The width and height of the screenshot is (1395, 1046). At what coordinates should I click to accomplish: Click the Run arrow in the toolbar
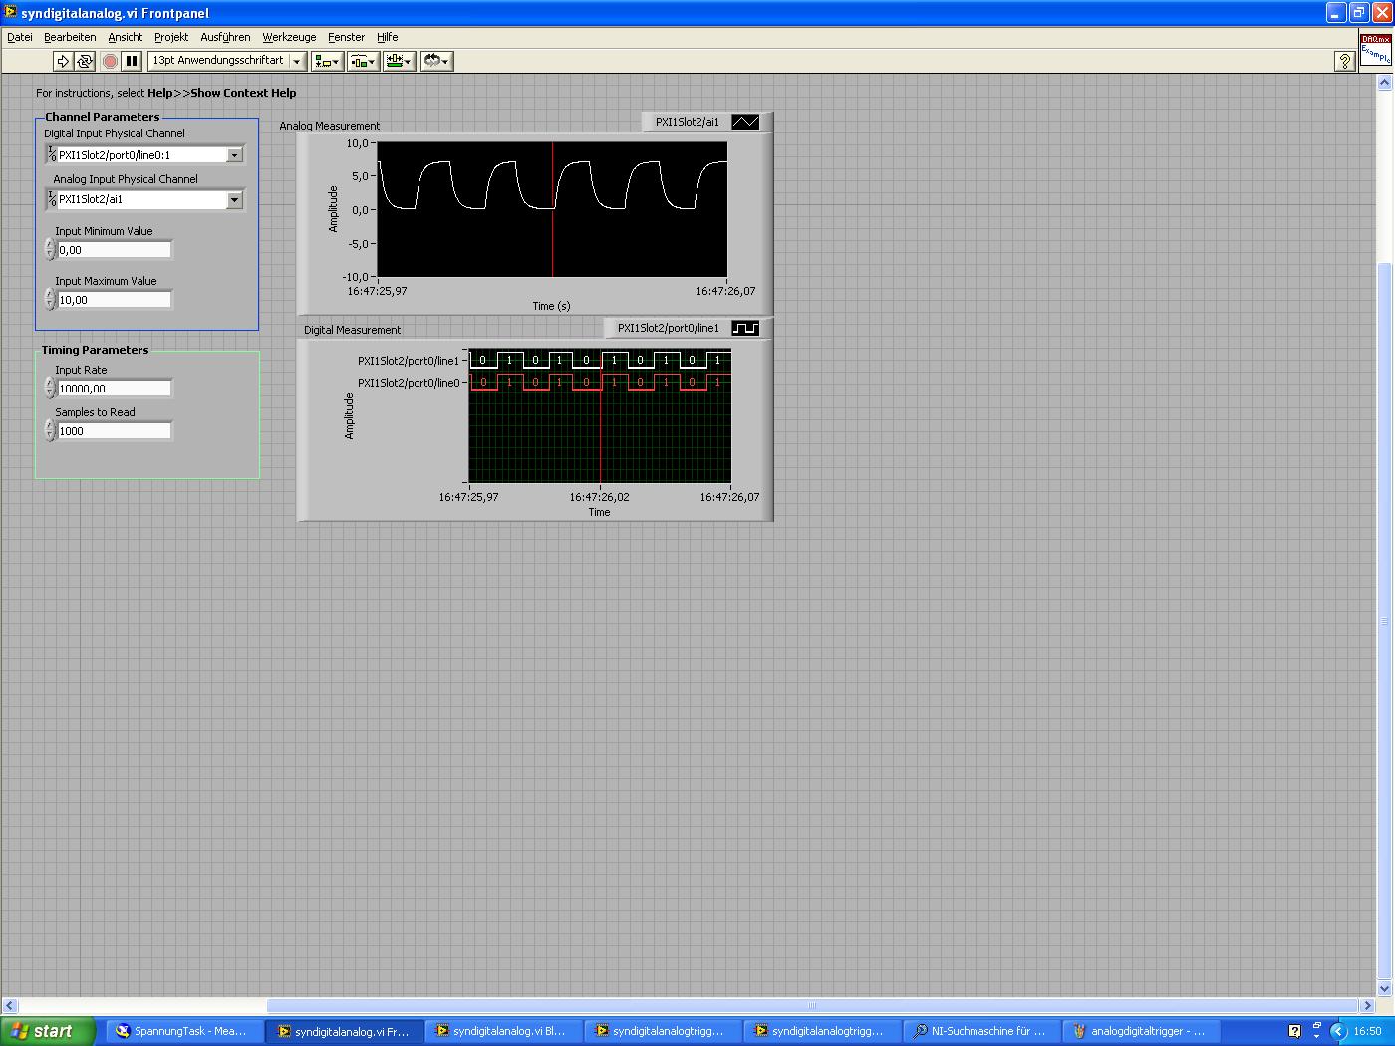pos(63,61)
